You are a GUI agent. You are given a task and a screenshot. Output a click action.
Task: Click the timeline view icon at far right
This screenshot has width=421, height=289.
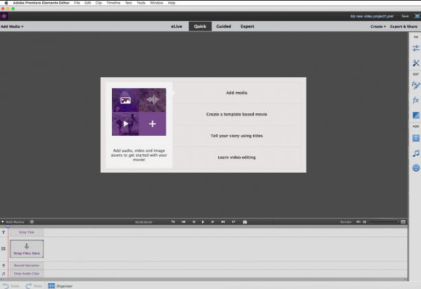coord(403,222)
